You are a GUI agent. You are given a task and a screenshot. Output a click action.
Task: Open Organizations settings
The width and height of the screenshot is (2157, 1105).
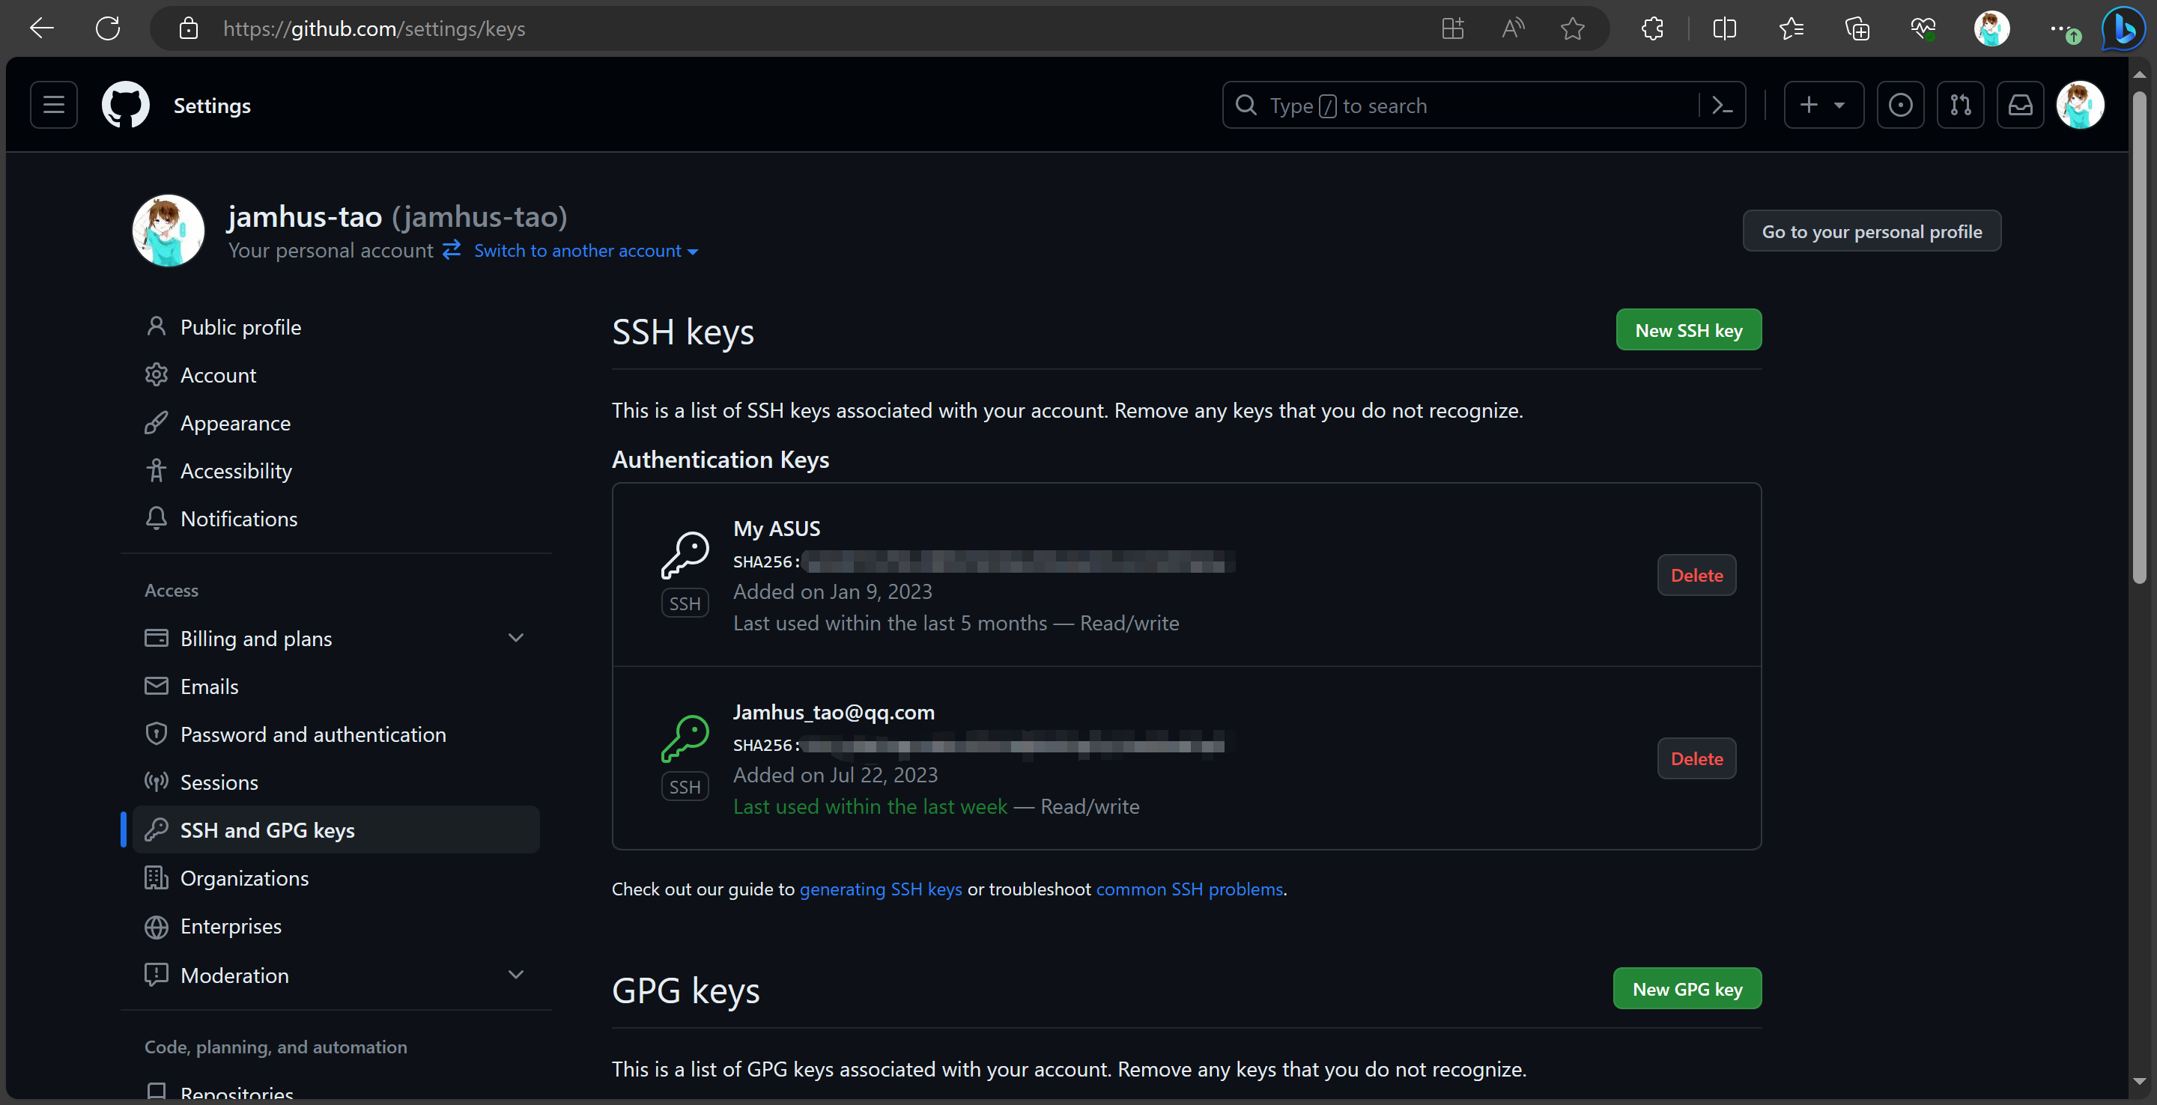(336, 877)
